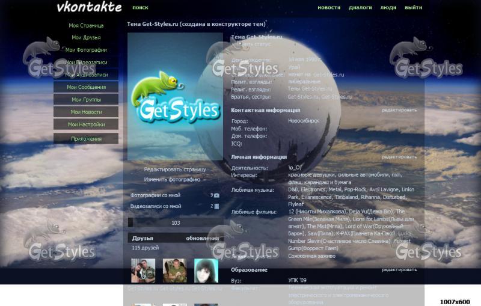Click the Деятельность value \o_O/
The image size is (481, 306).
point(295,168)
